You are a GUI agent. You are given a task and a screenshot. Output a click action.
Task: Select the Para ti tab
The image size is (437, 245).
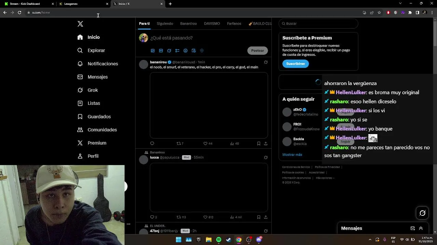[144, 23]
